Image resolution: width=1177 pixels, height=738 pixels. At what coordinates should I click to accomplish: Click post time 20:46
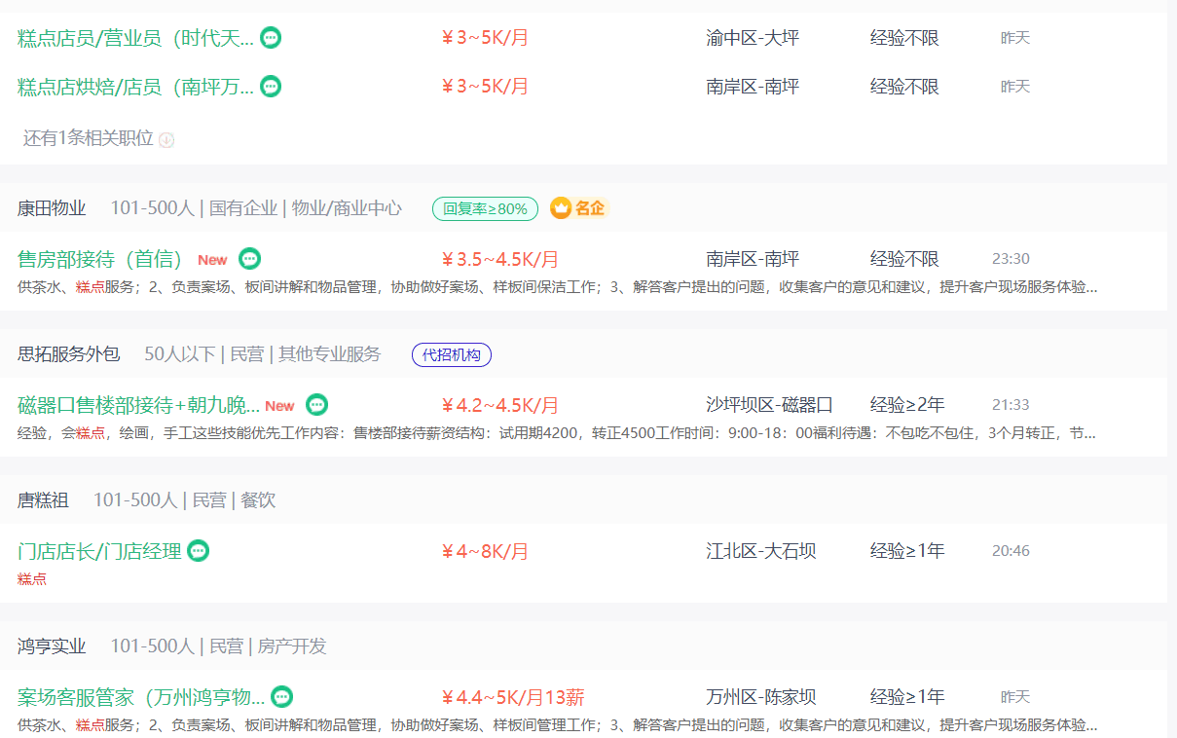(x=1011, y=551)
